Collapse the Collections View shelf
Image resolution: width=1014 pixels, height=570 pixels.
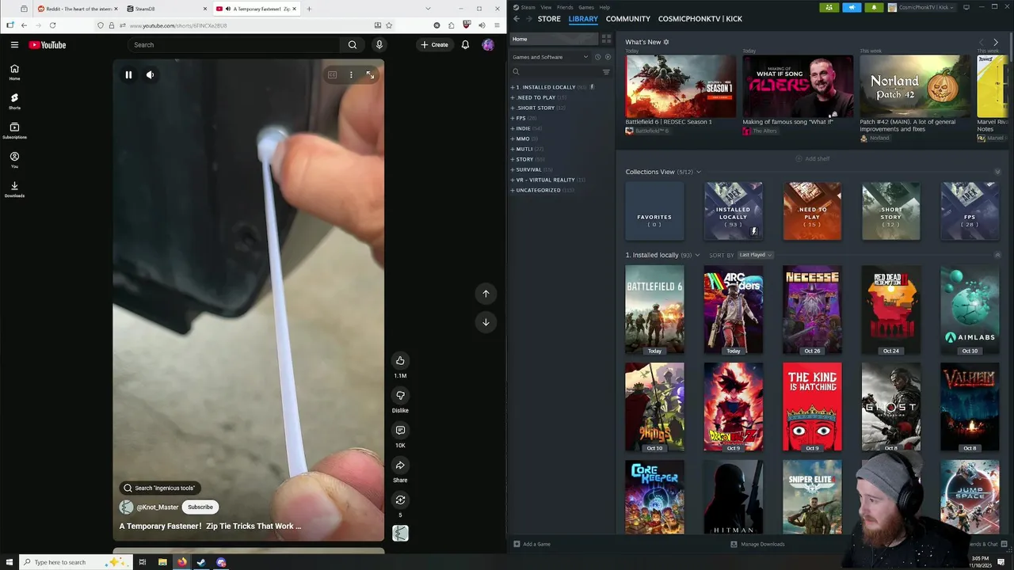click(x=997, y=172)
